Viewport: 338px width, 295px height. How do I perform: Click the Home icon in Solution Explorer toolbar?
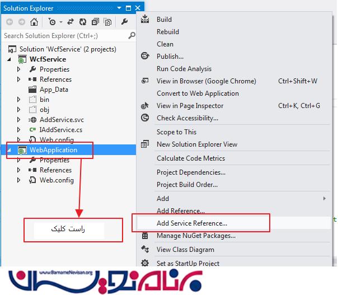34,22
